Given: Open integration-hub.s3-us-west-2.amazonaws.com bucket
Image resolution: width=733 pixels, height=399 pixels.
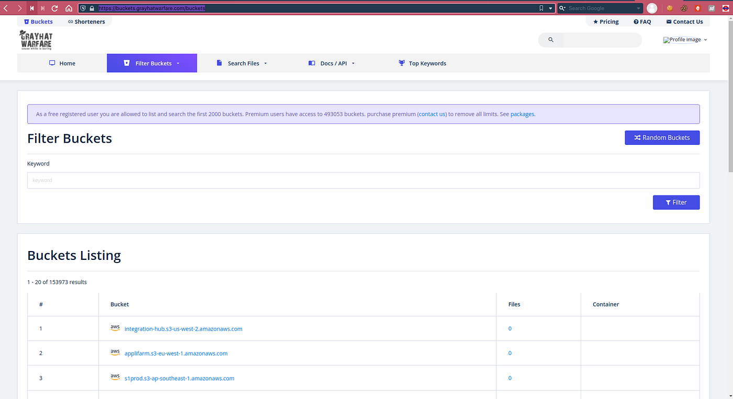Looking at the screenshot, I should pyautogui.click(x=183, y=329).
